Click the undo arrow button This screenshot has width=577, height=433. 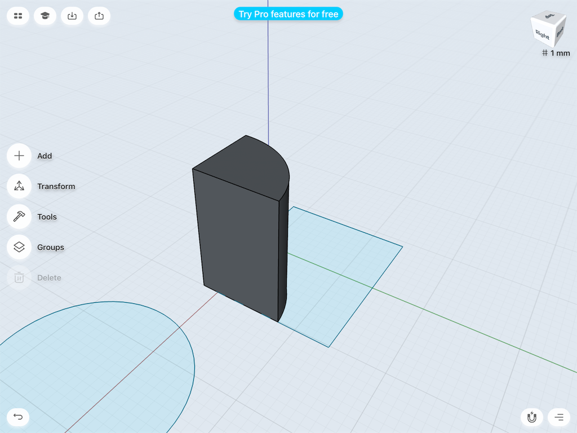point(18,417)
